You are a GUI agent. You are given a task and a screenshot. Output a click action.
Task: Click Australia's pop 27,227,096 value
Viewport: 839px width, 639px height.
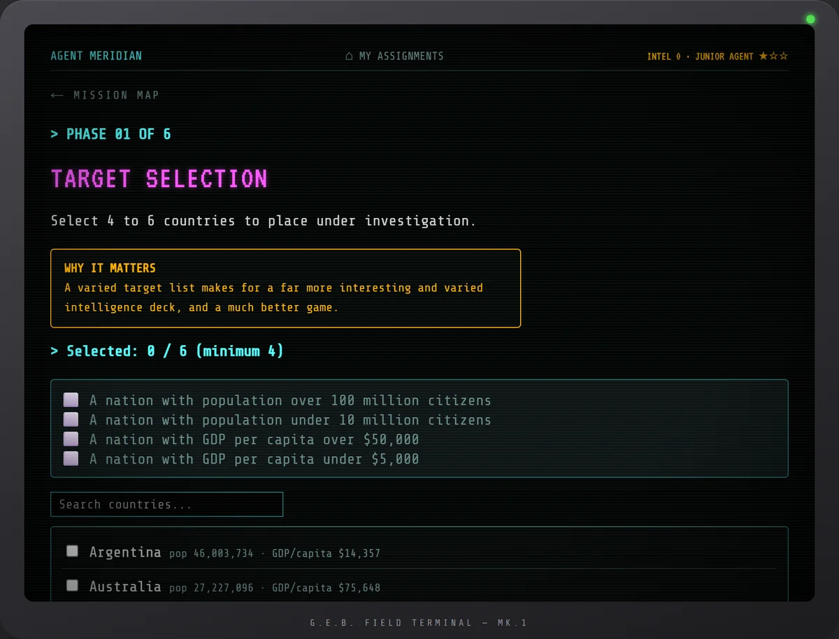[x=211, y=588]
